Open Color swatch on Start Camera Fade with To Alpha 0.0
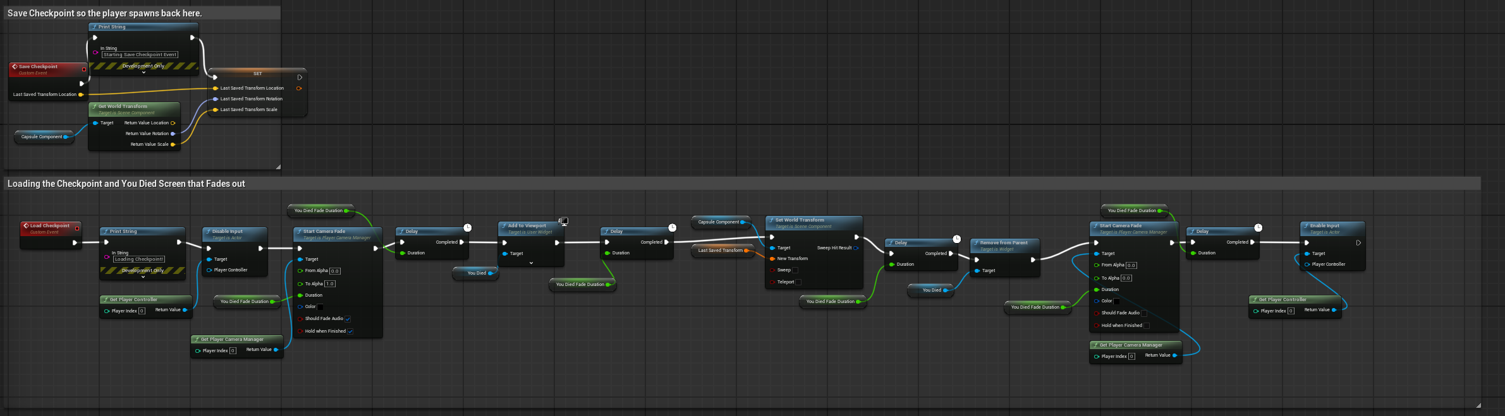1505x416 pixels. (1117, 301)
